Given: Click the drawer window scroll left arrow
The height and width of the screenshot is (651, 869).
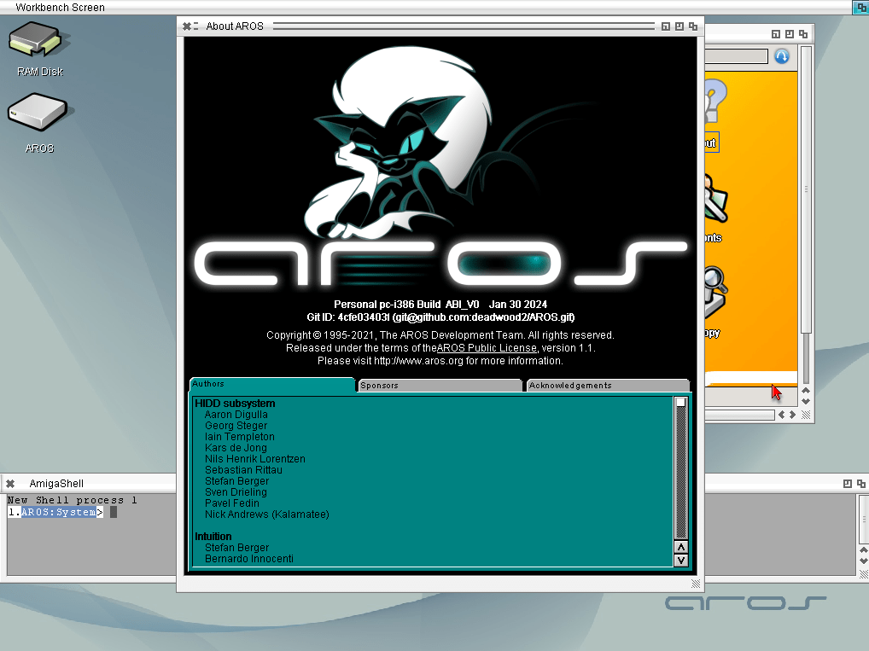Looking at the screenshot, I should pyautogui.click(x=781, y=415).
